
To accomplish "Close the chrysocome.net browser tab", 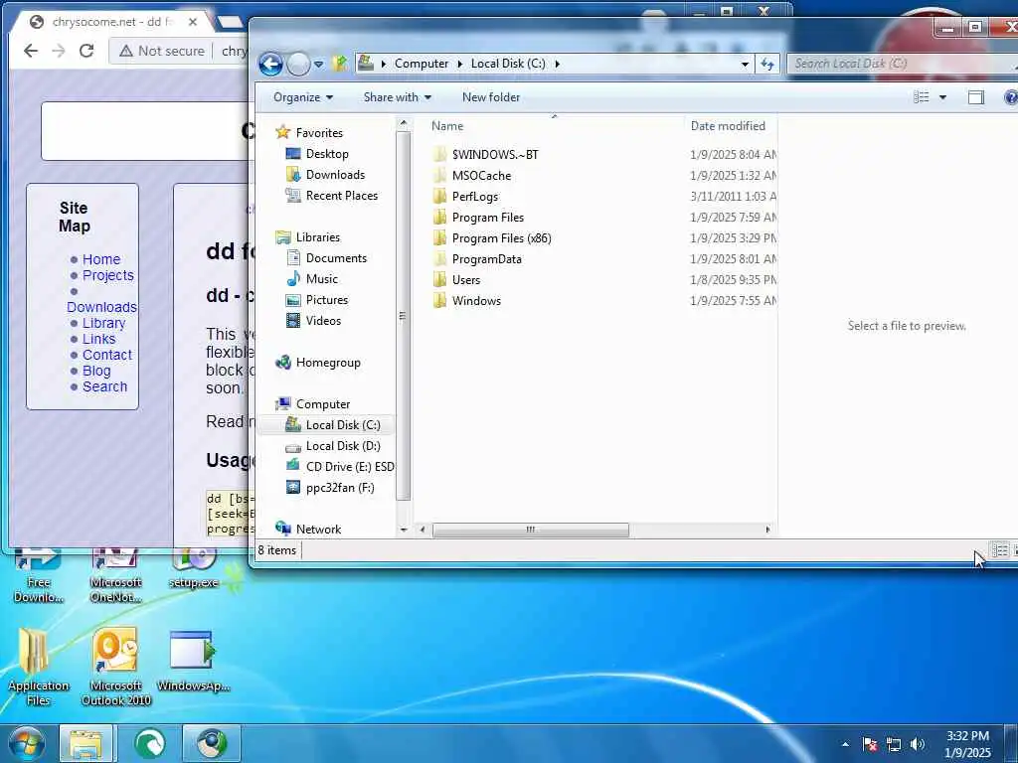I will pyautogui.click(x=193, y=22).
